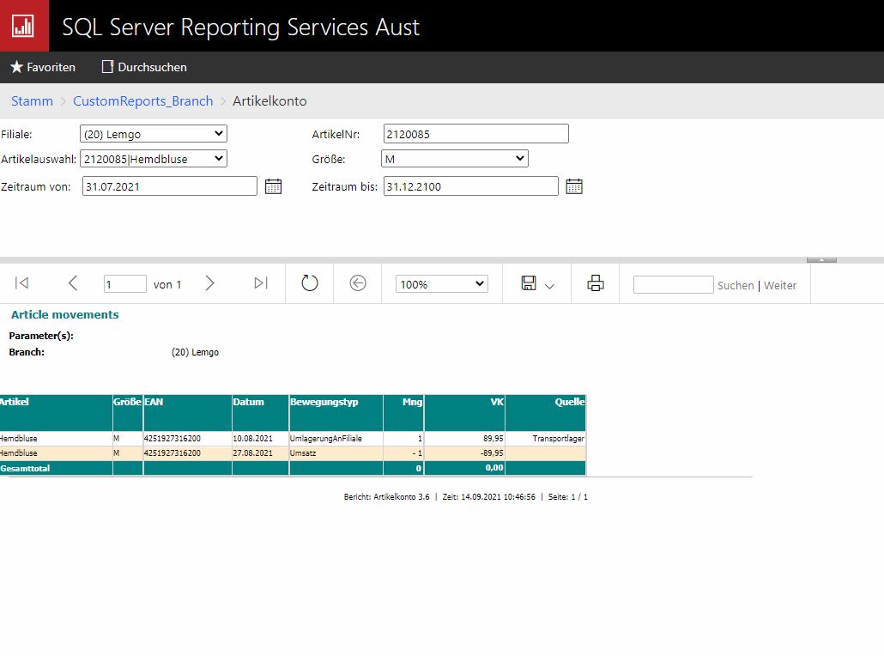Viewport: 884px width, 656px height.
Task: Jump to last report page
Action: pyautogui.click(x=261, y=283)
